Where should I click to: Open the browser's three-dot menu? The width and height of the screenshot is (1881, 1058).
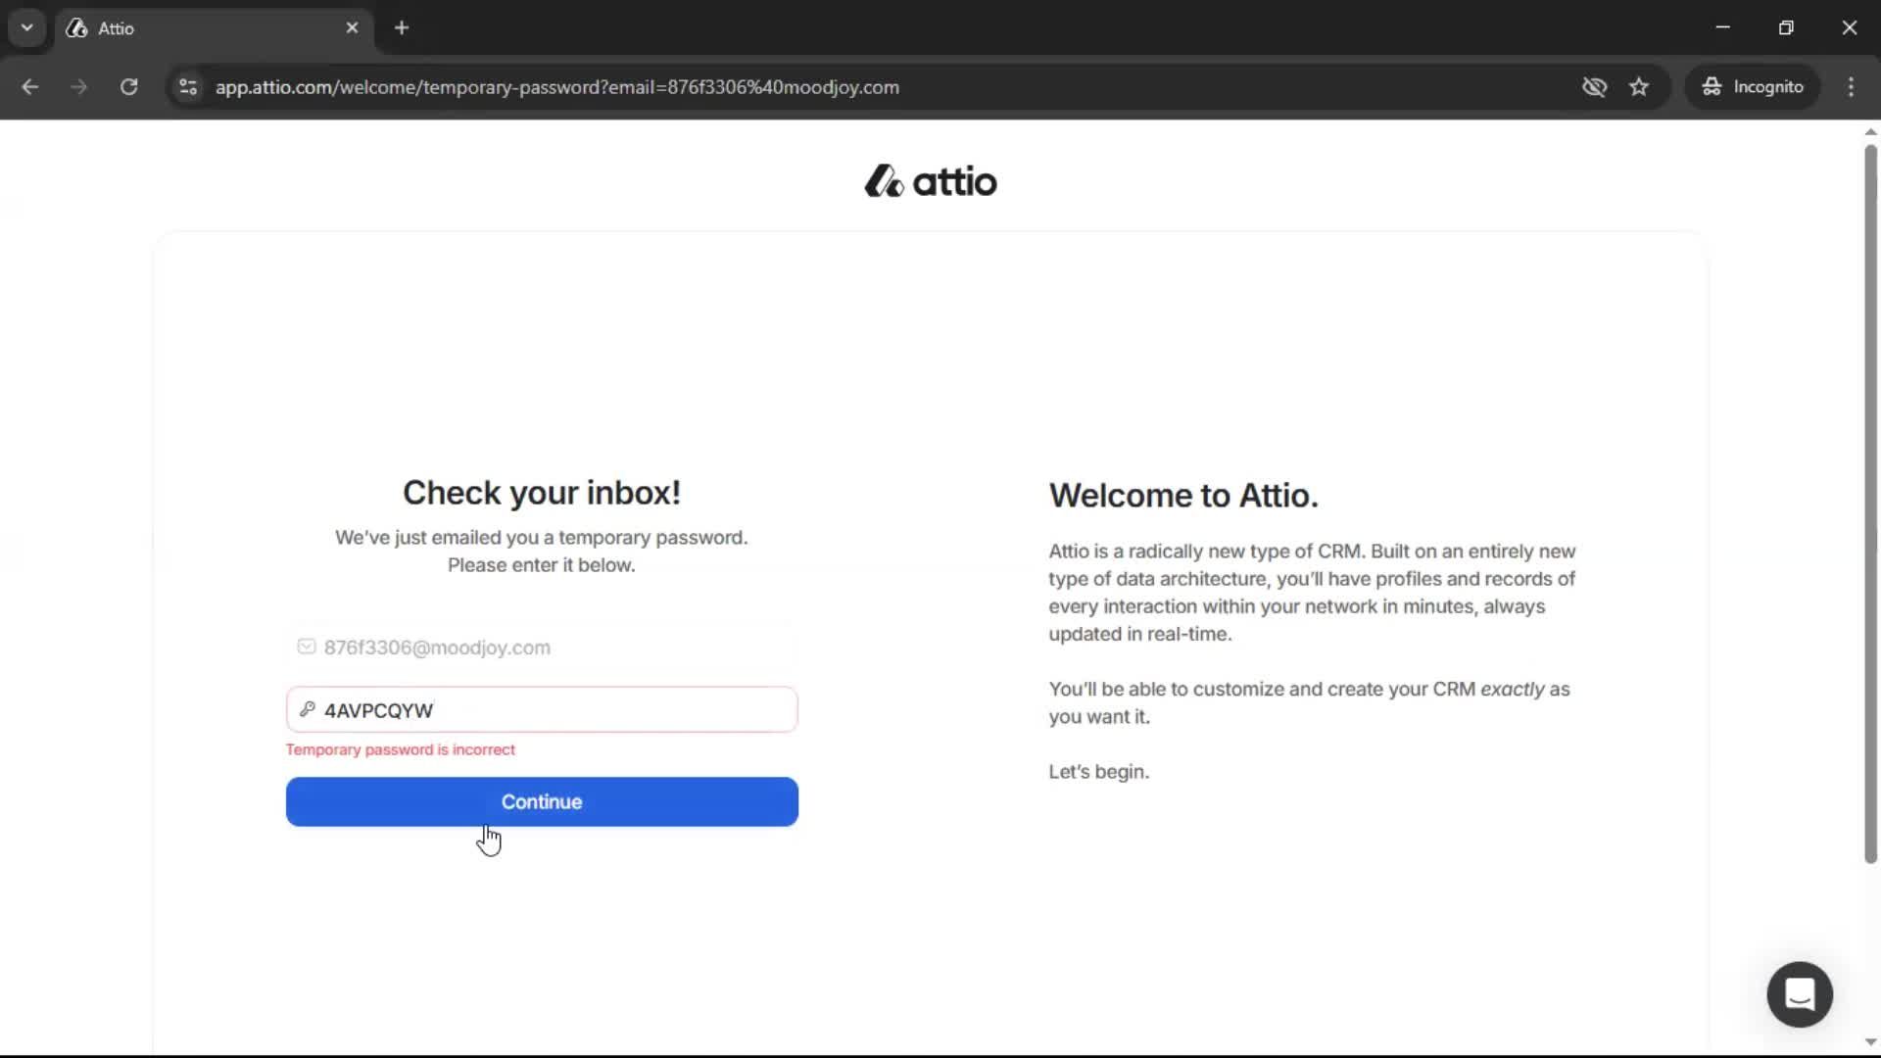click(x=1851, y=87)
